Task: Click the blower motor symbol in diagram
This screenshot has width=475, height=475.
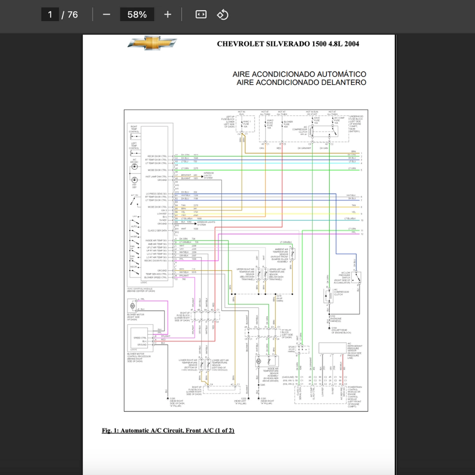Action: (x=132, y=306)
